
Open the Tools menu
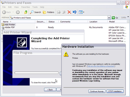[35, 7]
